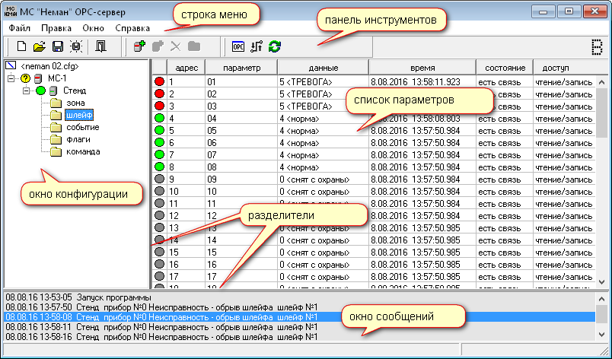The height and width of the screenshot is (359, 612).
Task: Click the red status indicator in row 1
Action: click(160, 81)
